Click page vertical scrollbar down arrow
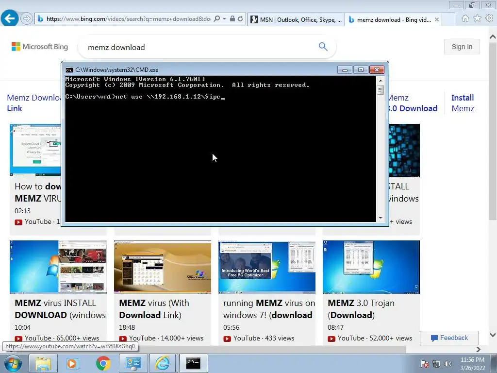 point(493,335)
